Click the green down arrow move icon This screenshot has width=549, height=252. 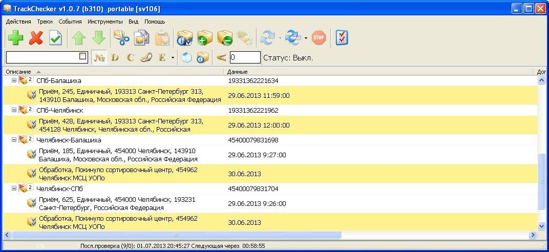[98, 38]
